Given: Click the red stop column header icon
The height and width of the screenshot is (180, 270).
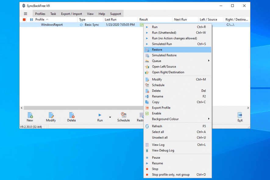Looking at the screenshot, I should (x=24, y=20).
